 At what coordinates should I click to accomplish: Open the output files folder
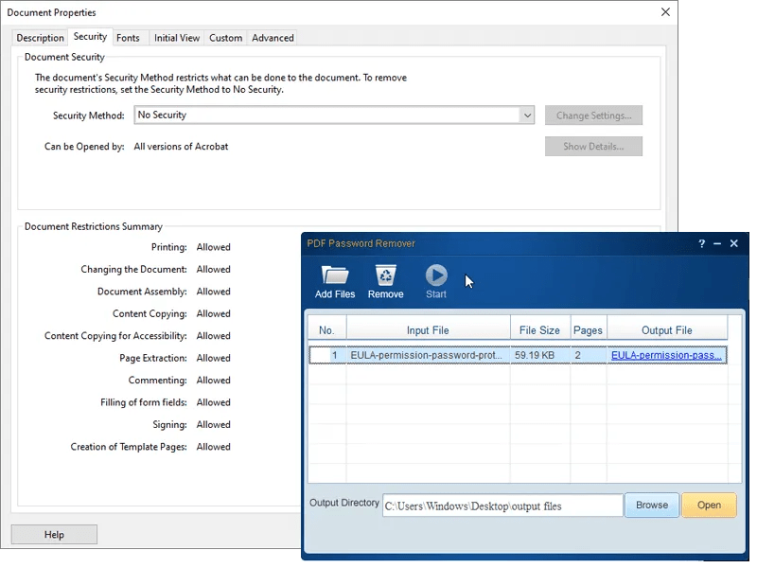pos(709,505)
